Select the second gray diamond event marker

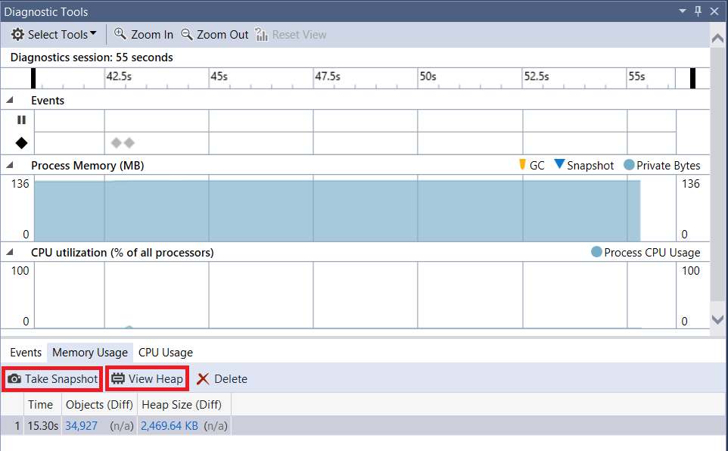click(x=129, y=142)
